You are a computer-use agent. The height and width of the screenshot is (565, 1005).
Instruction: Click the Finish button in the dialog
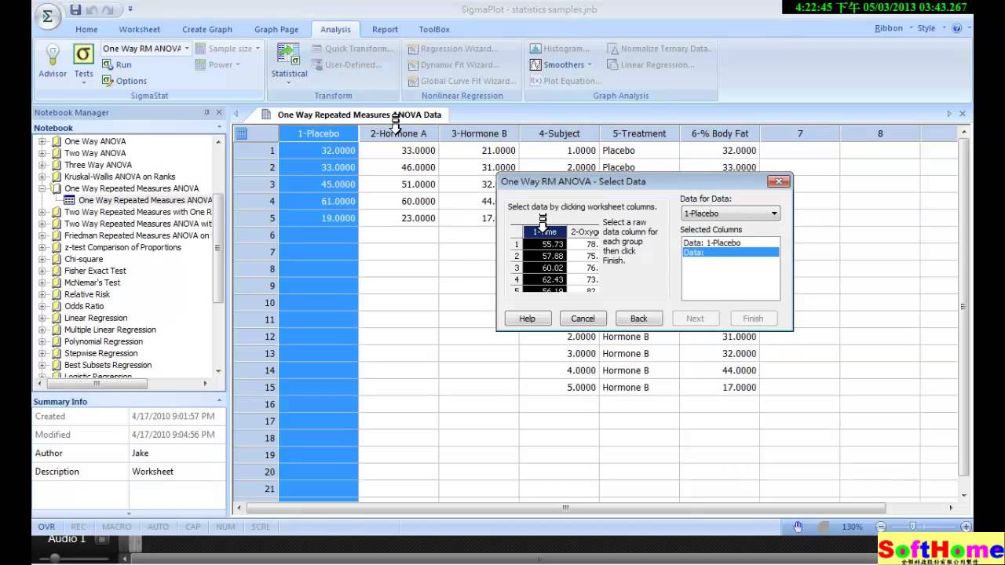click(x=753, y=319)
